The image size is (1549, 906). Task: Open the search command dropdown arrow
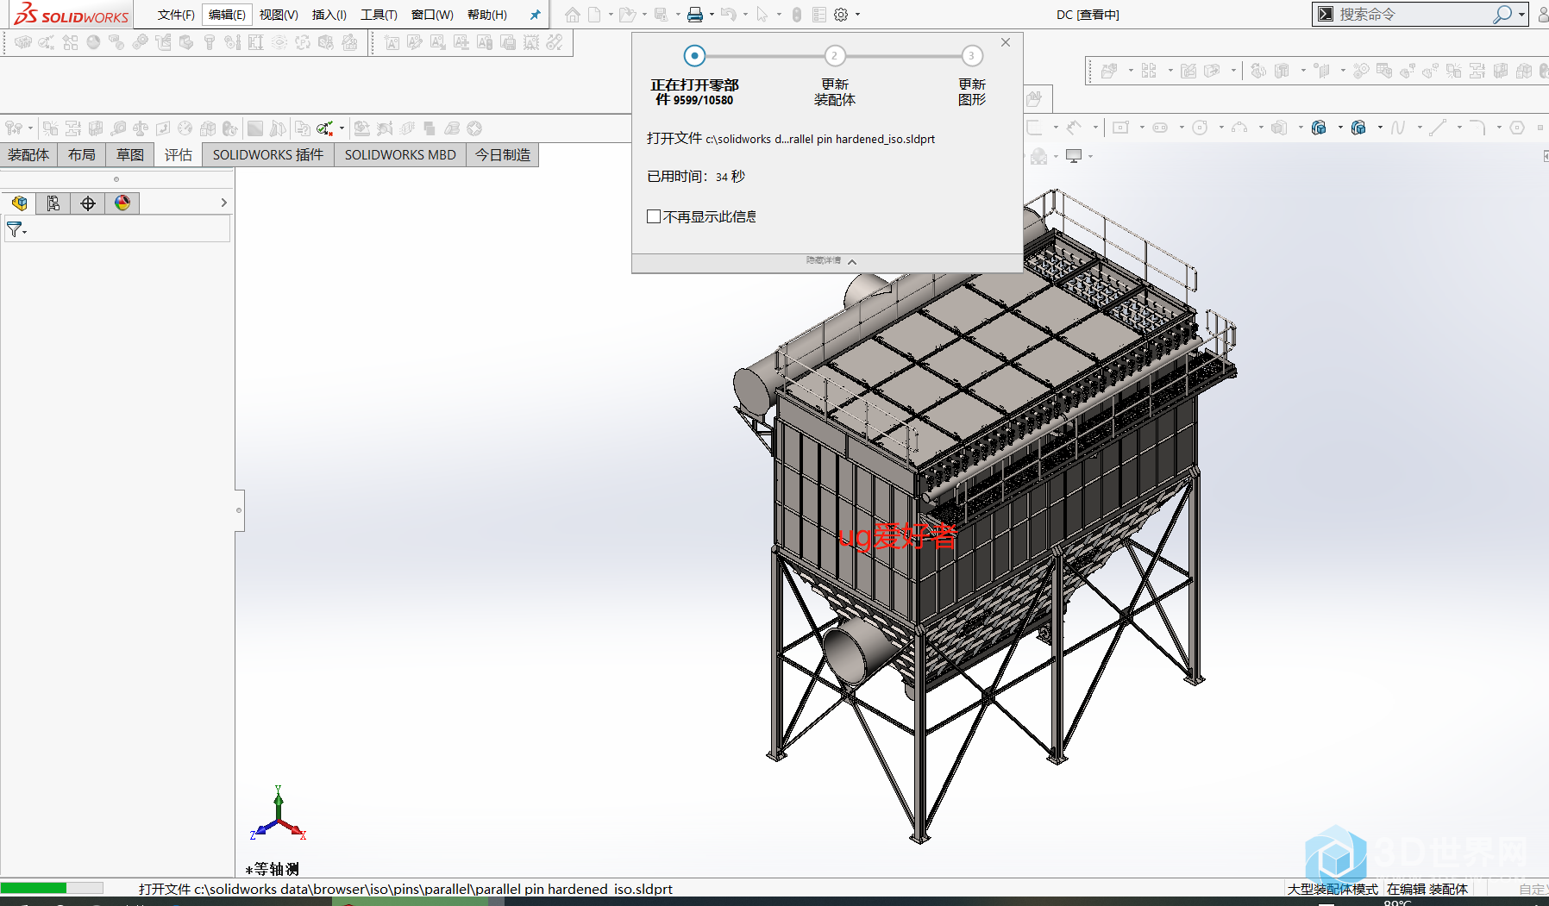(1521, 15)
